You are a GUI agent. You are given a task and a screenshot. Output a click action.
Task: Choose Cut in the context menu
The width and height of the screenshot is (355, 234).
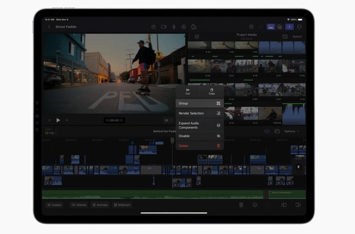pos(188,91)
